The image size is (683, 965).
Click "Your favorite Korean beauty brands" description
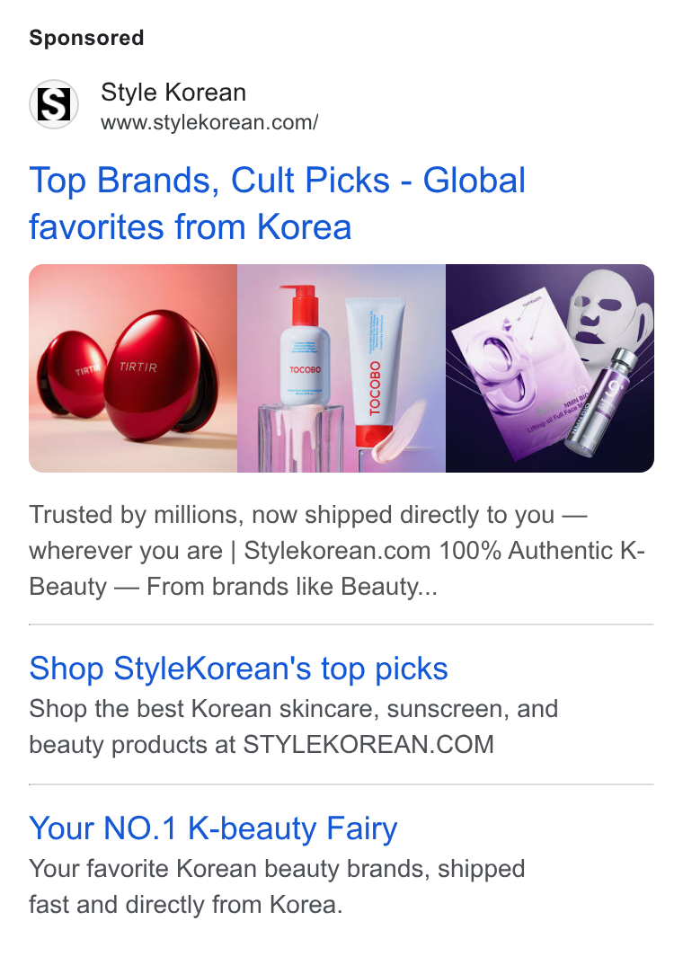(277, 887)
